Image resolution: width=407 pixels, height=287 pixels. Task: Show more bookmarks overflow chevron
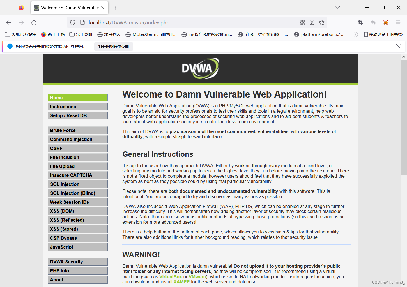click(356, 34)
